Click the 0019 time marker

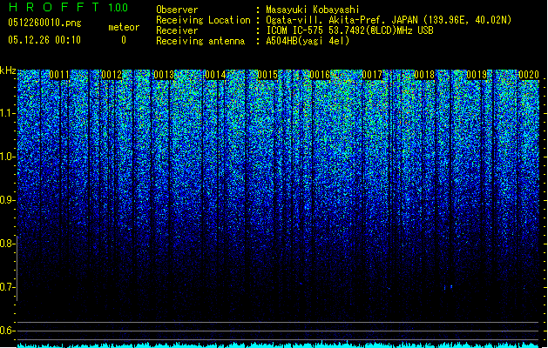pyautogui.click(x=477, y=75)
